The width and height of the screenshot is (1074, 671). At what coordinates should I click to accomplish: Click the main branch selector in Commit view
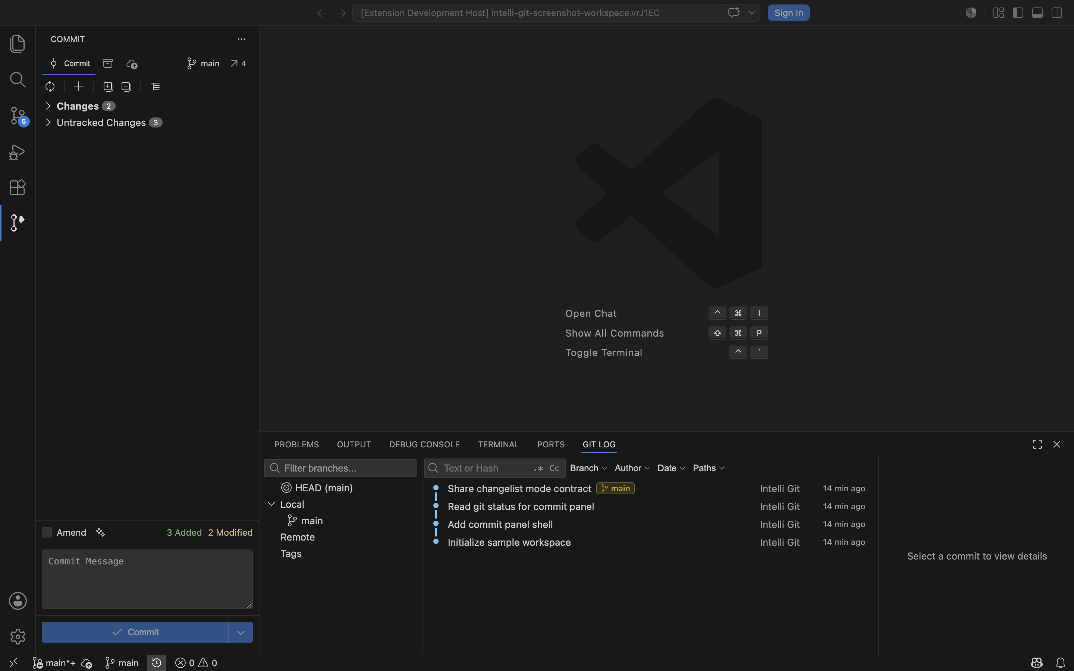coord(203,63)
